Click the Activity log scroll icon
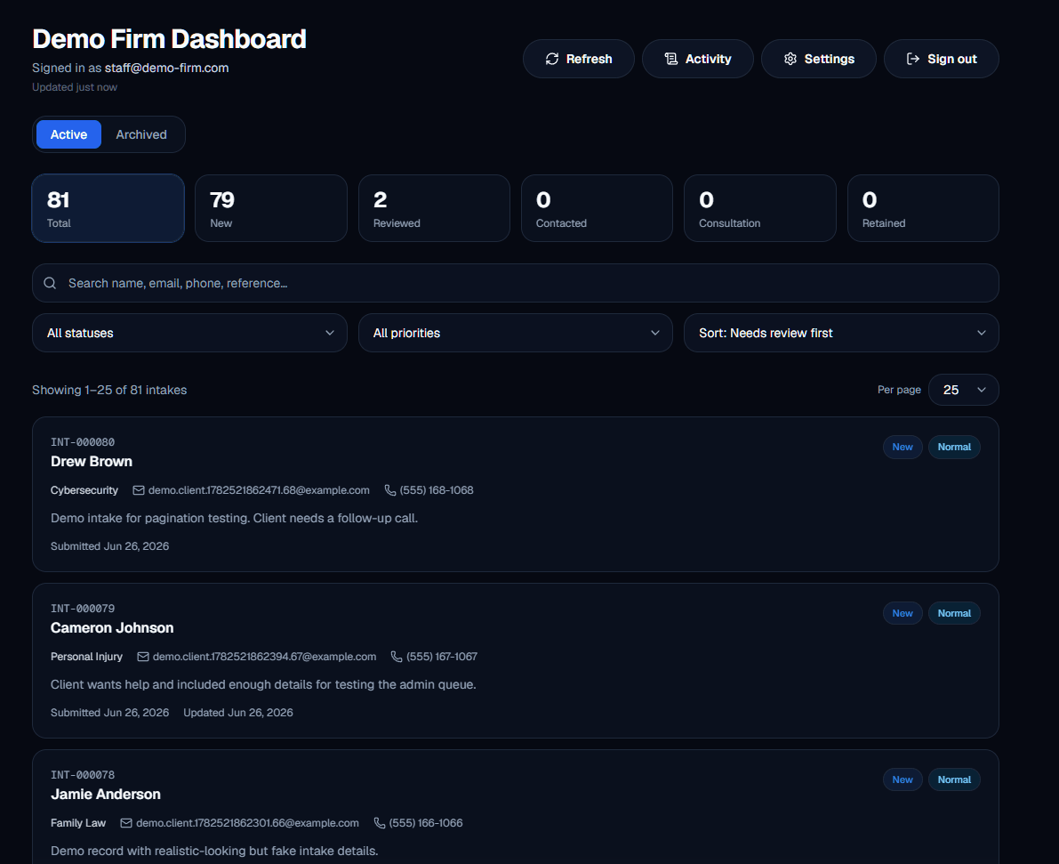This screenshot has height=864, width=1059. pos(670,59)
